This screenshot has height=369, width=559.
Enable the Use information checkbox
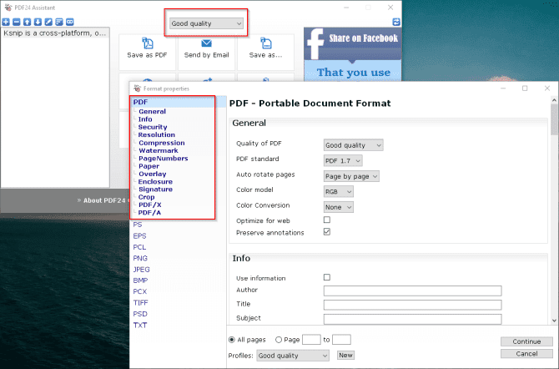pyautogui.click(x=327, y=277)
